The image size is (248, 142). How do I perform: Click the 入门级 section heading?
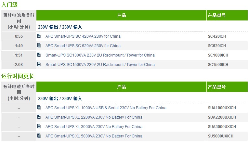click(x=9, y=4)
